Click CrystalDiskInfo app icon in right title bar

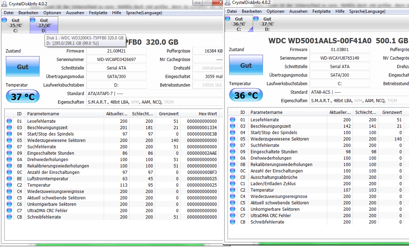pyautogui.click(x=228, y=2)
